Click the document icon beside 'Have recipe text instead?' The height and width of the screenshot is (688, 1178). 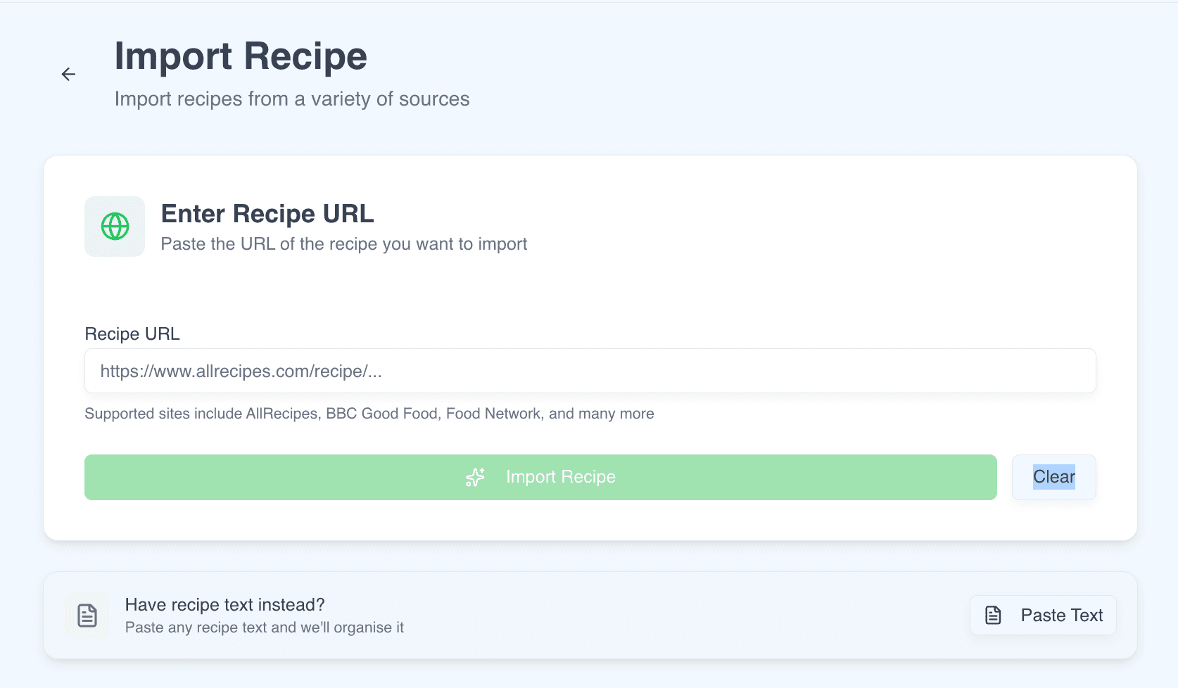tap(87, 615)
